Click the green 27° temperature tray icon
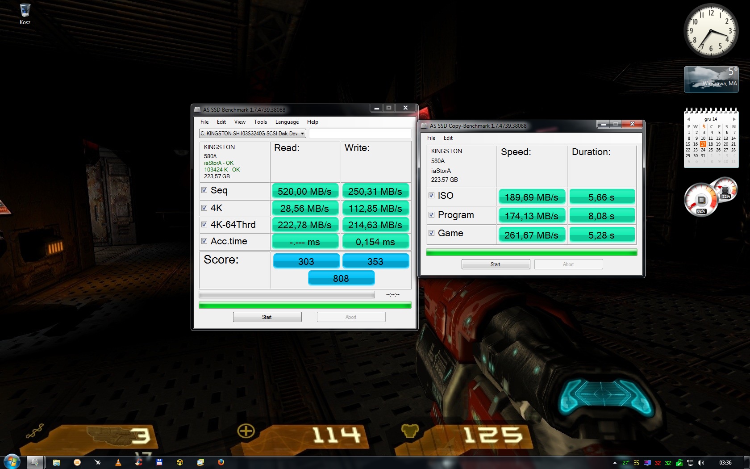The height and width of the screenshot is (469, 750). [626, 463]
